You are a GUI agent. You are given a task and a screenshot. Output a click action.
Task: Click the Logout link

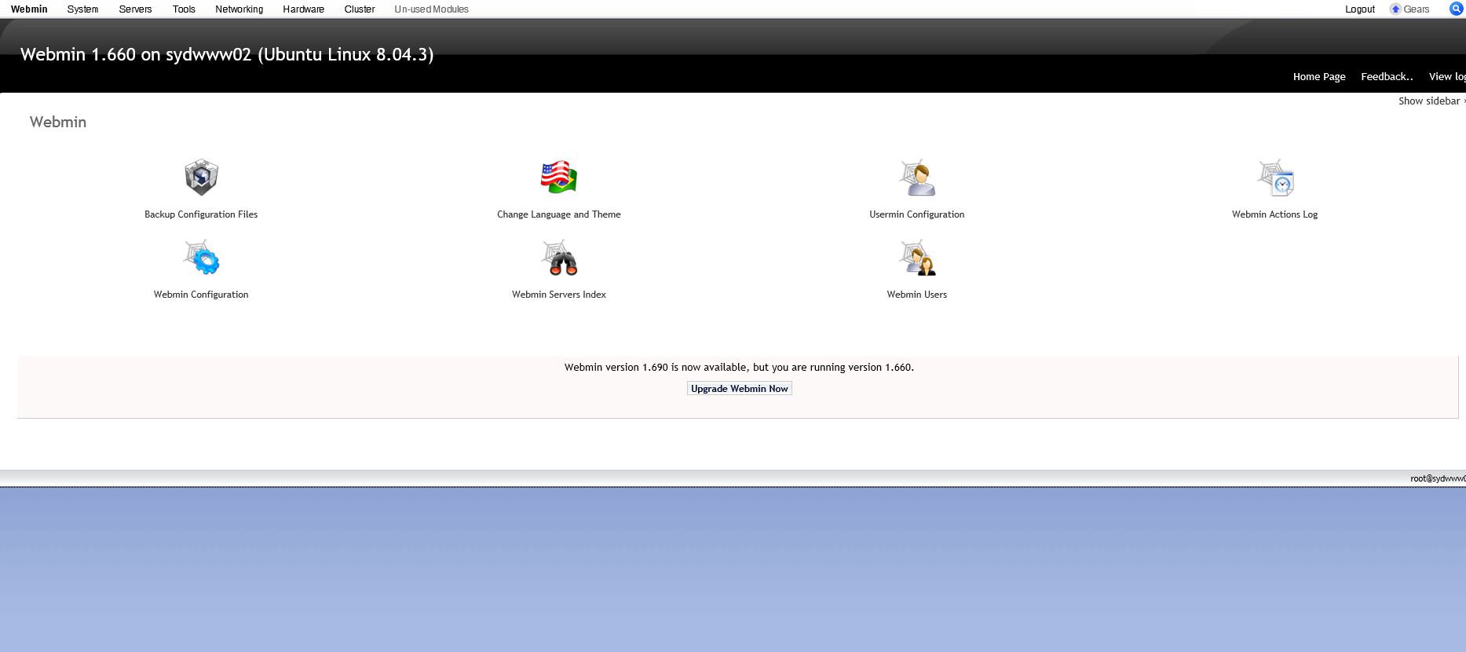click(1359, 9)
